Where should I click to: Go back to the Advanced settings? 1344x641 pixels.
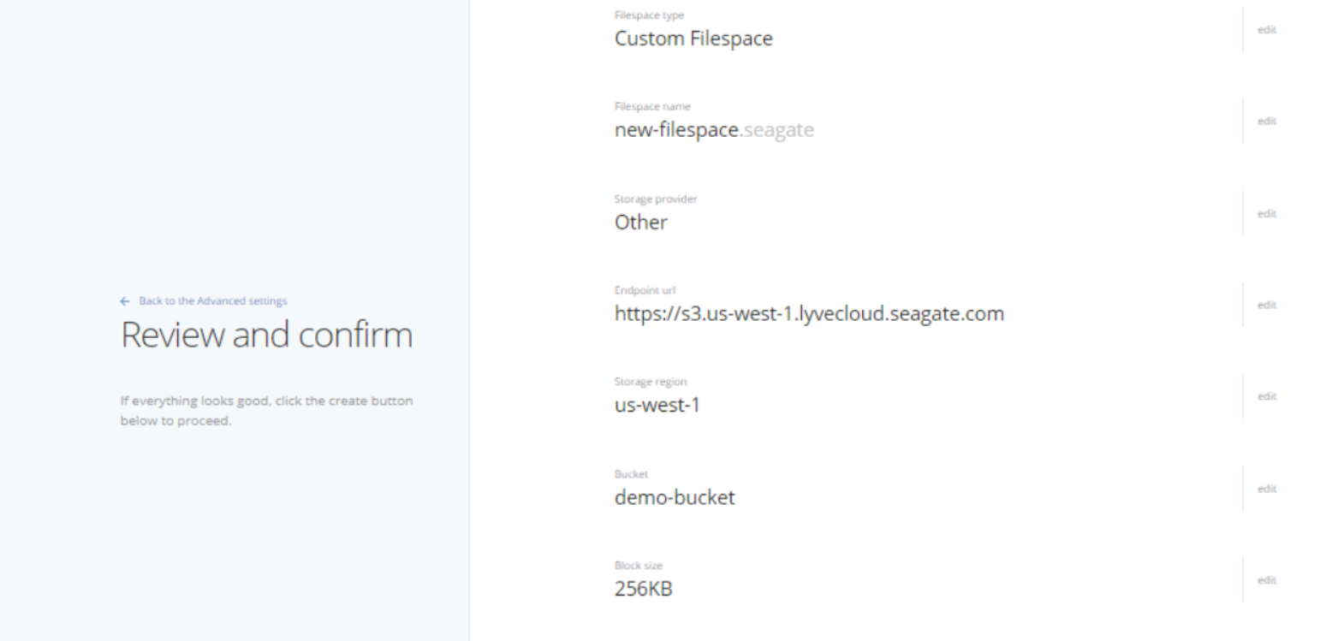[x=213, y=301]
